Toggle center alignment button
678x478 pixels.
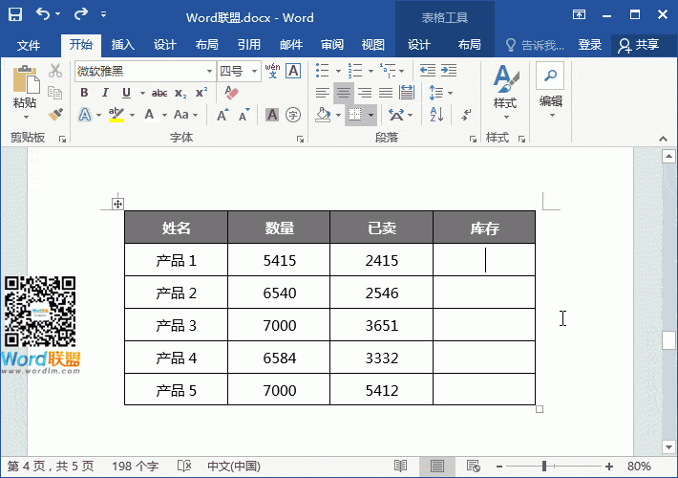(x=344, y=93)
